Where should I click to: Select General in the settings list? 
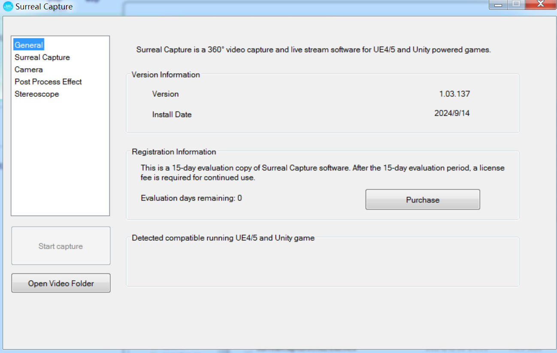[29, 45]
